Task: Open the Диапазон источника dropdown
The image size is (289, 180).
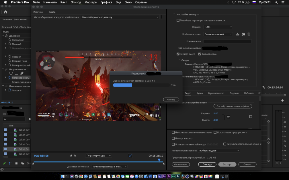Action: click(x=109, y=167)
